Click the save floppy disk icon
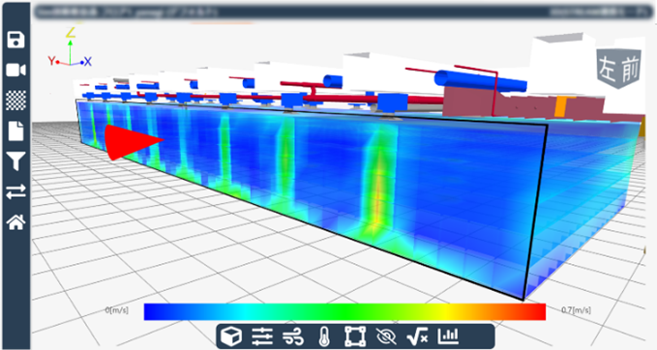This screenshot has width=657, height=350. tap(15, 40)
